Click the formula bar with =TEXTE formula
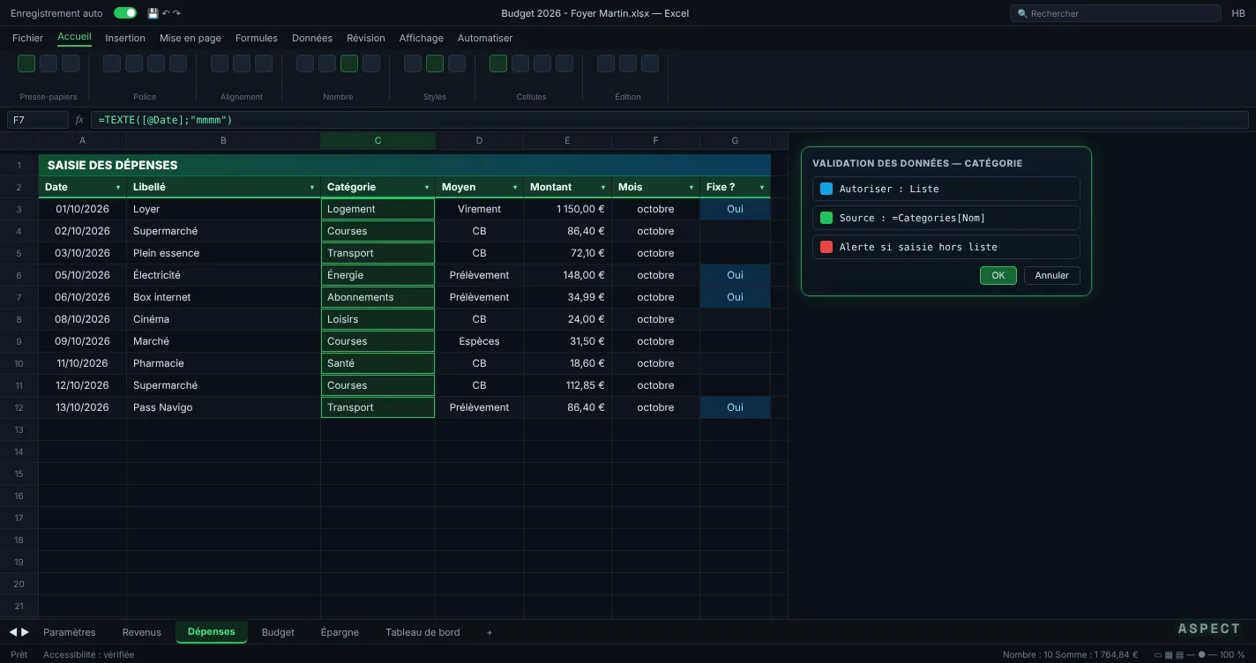The height and width of the screenshot is (663, 1256). click(x=669, y=120)
